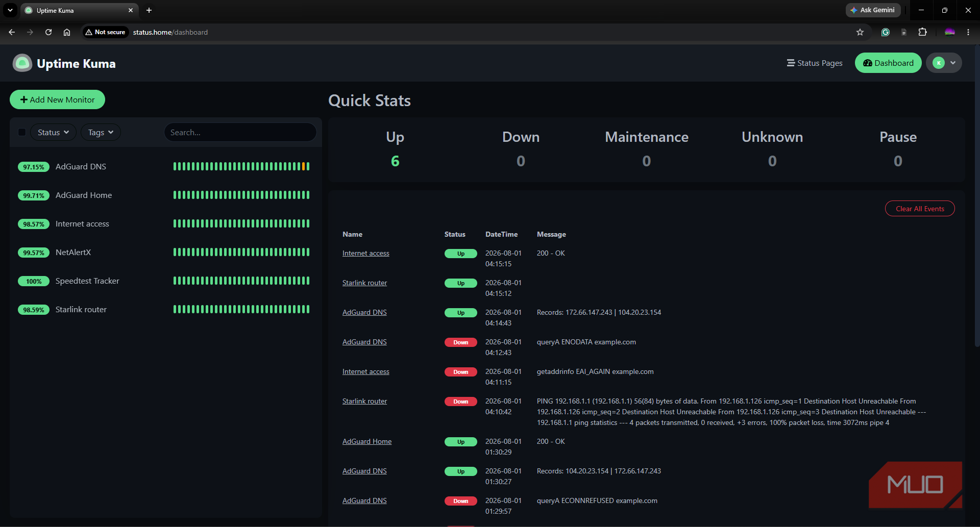The height and width of the screenshot is (527, 980).
Task: Tick the select-all monitors checkbox
Action: (x=22, y=133)
